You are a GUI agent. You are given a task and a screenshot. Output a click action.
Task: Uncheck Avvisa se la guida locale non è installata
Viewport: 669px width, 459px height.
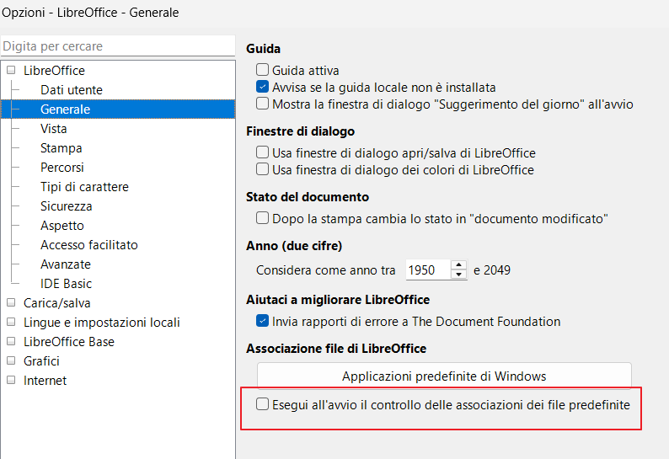[x=262, y=87]
